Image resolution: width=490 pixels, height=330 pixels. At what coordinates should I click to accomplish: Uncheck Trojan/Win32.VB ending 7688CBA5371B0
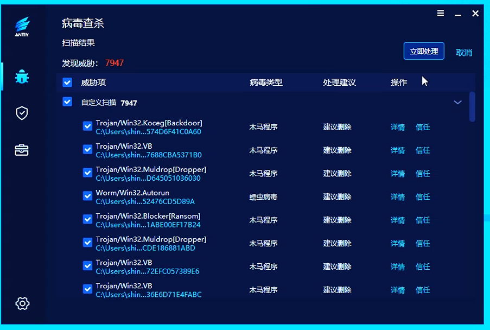click(87, 149)
